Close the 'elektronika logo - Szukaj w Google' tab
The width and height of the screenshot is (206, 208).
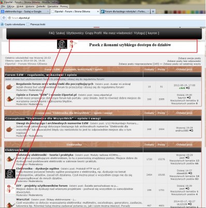point(48,11)
